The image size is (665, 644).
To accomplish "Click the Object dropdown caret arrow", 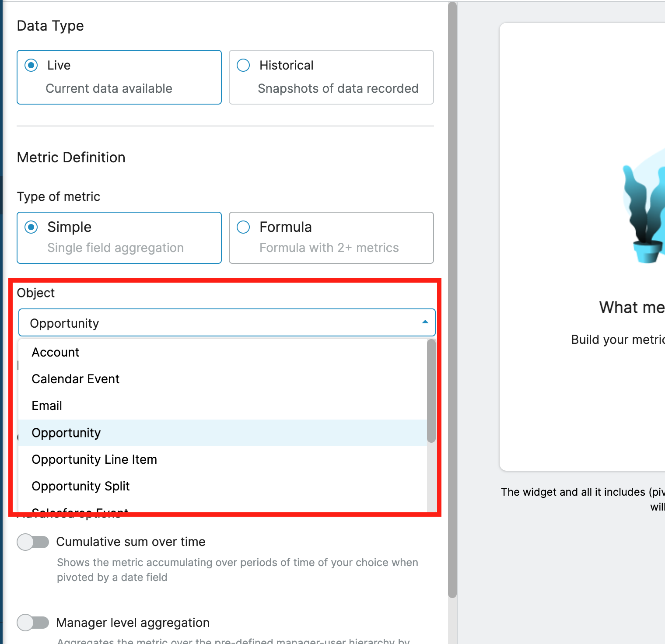I will (425, 322).
